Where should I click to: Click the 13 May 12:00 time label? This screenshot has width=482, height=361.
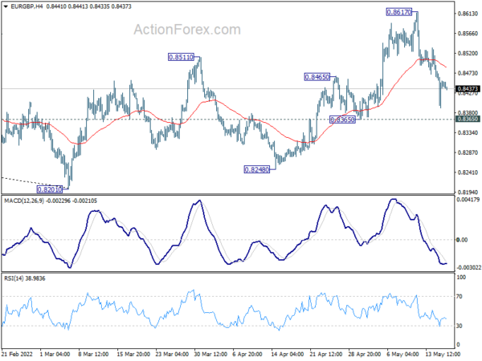[443, 355]
